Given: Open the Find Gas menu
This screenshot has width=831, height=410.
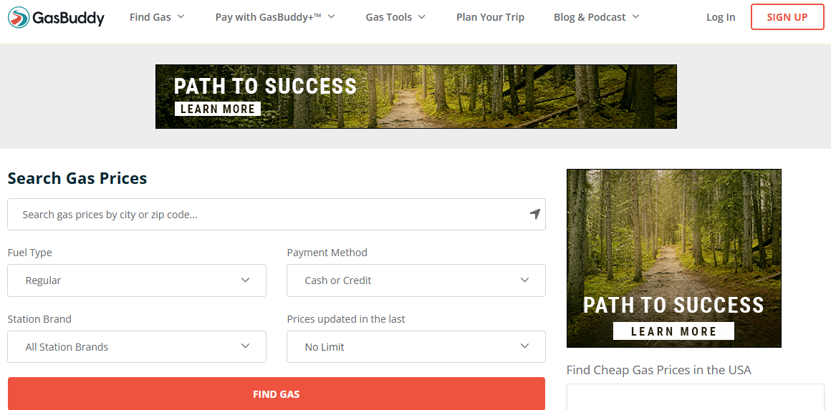Looking at the screenshot, I should [150, 17].
